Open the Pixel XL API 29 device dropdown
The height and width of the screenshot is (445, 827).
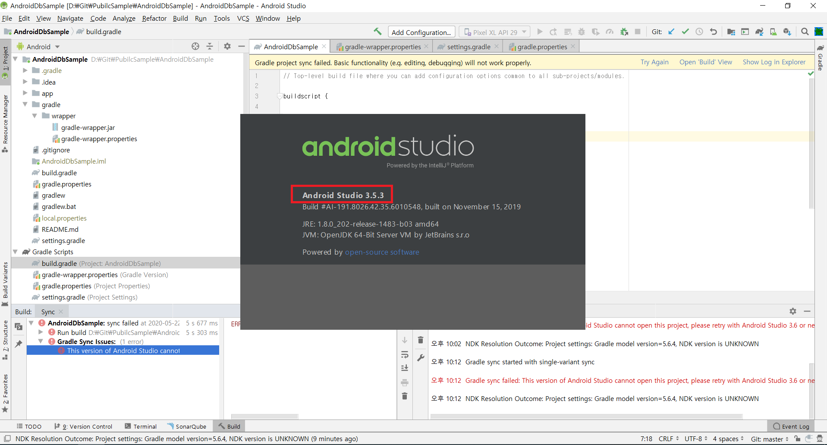[495, 32]
